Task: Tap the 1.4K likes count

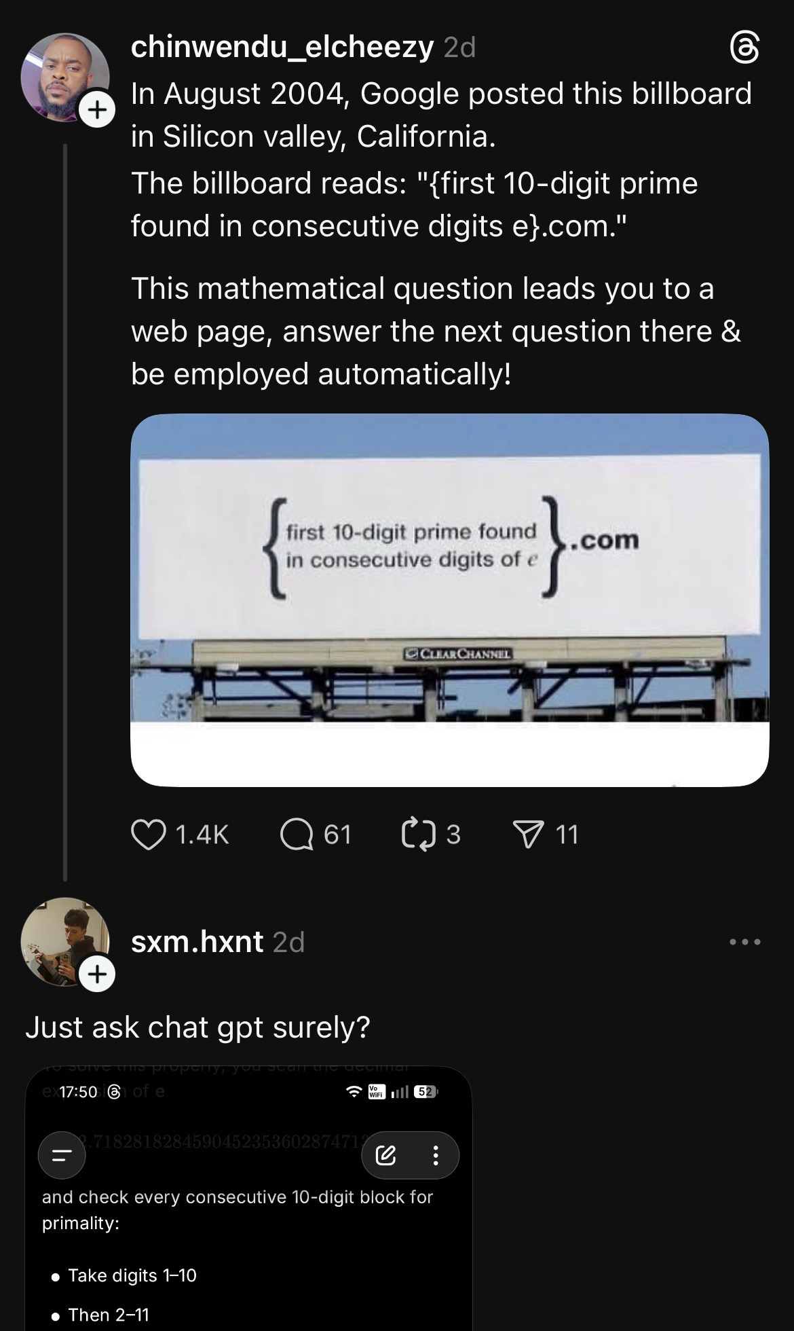Action: 202,835
